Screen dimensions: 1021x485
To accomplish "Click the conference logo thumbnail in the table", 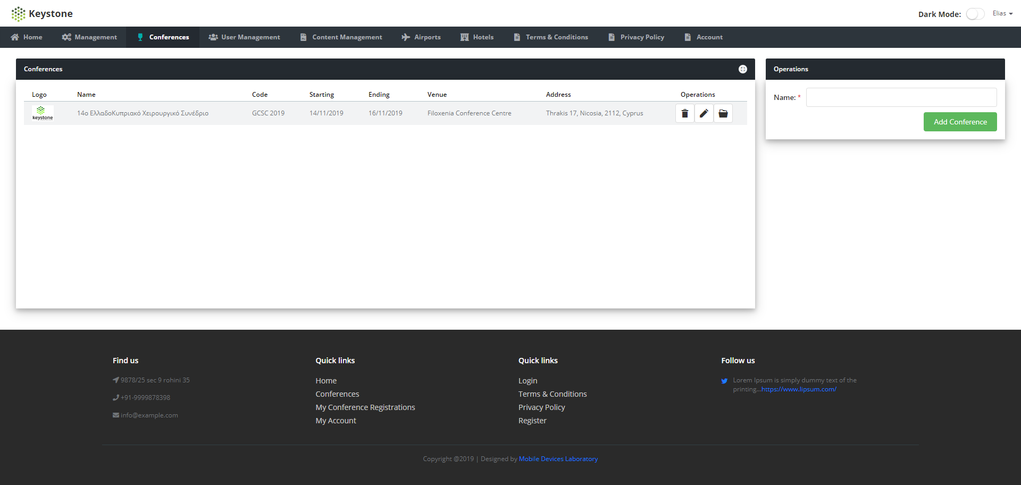I will click(43, 113).
